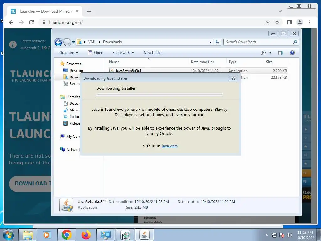This screenshot has width=321, height=241.
Task: Open Explorer help icon
Action: 292,53
